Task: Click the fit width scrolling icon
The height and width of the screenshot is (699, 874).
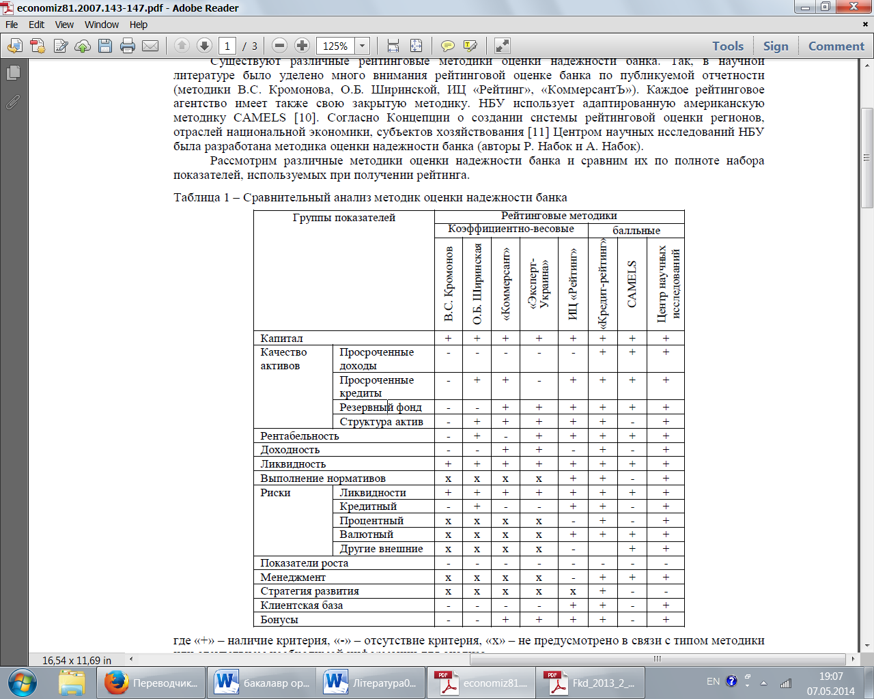Action: tap(393, 46)
